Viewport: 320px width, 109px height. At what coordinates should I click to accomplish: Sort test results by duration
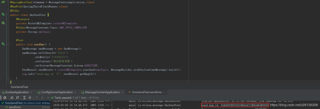click(17, 98)
